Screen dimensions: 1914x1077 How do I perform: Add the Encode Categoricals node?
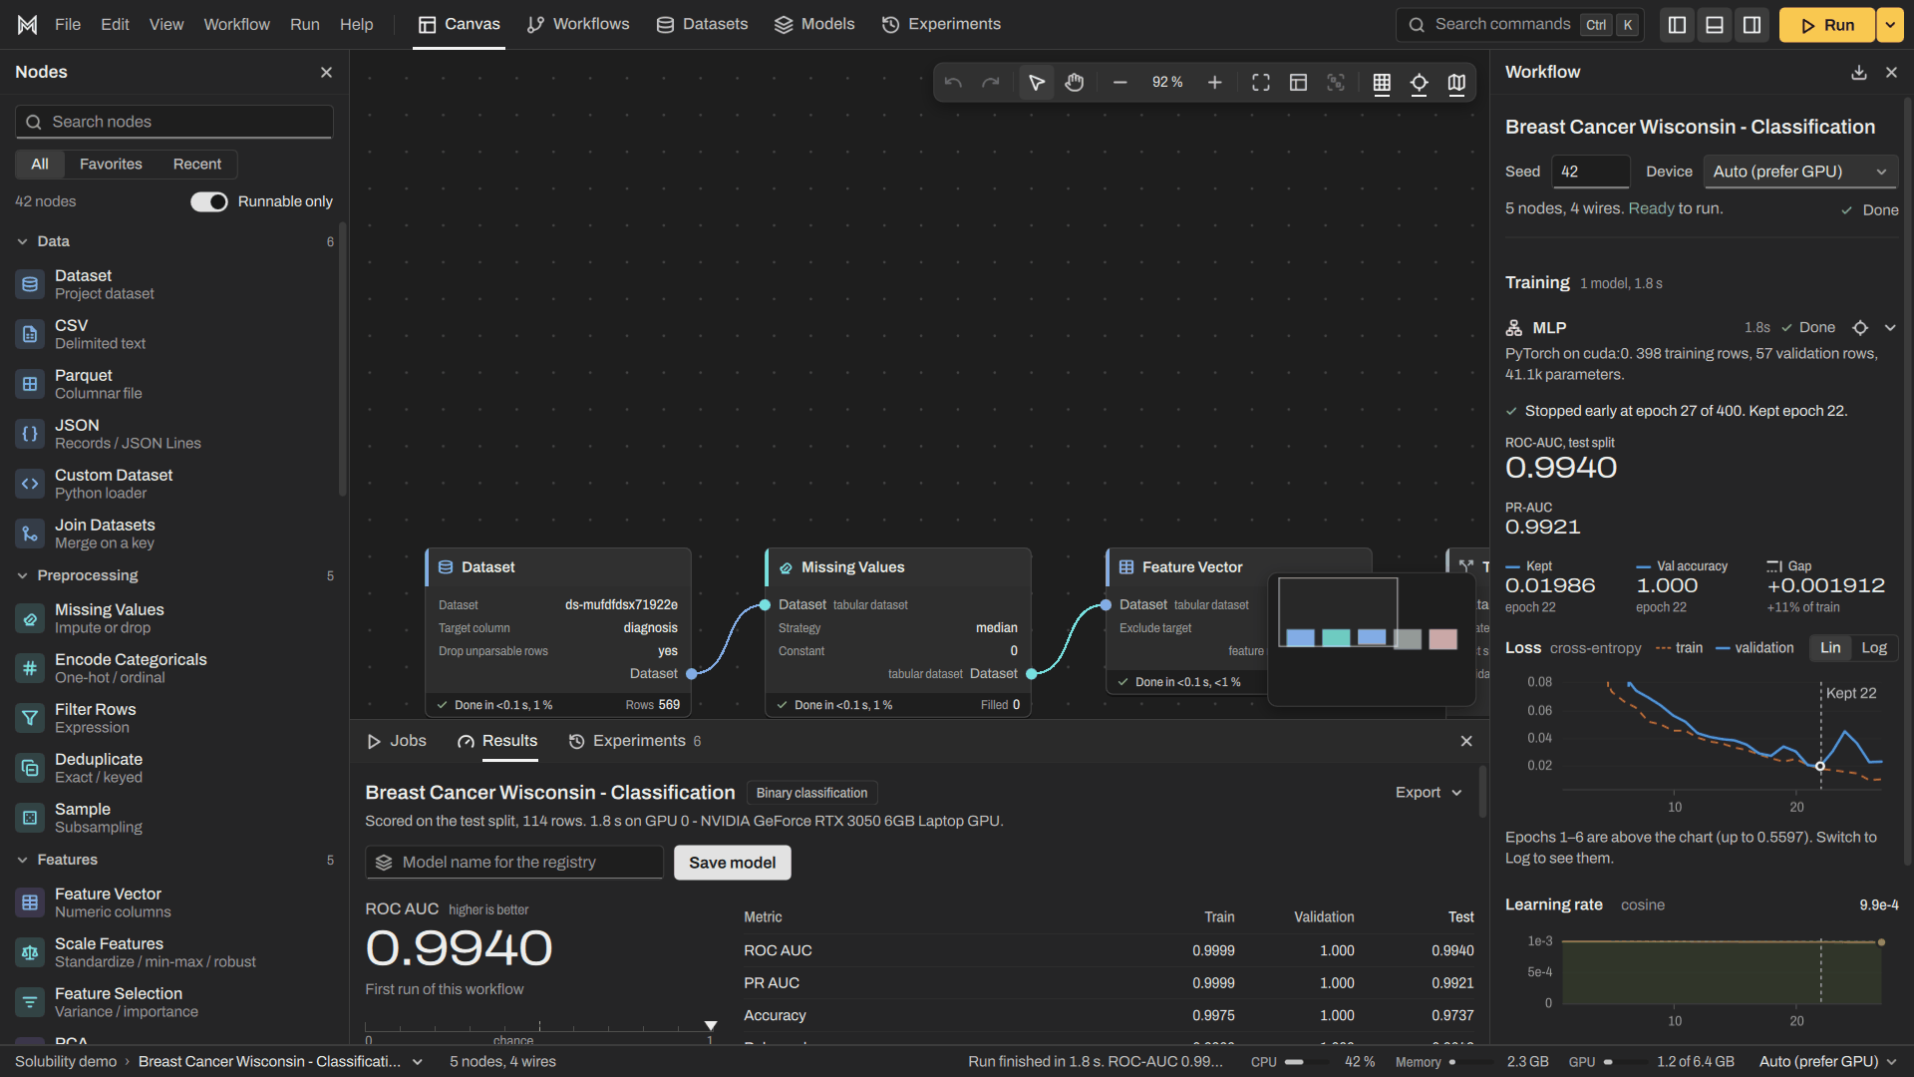[174, 668]
